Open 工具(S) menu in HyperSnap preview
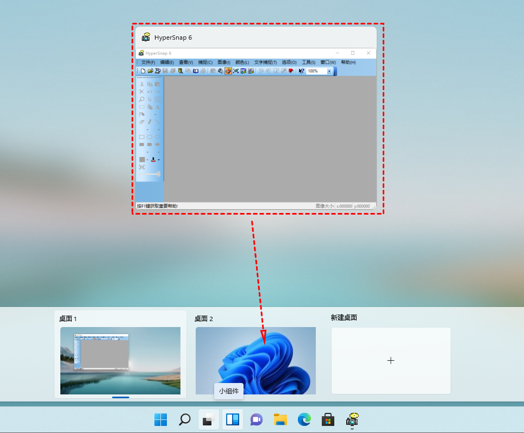Image resolution: width=524 pixels, height=433 pixels. [x=308, y=62]
